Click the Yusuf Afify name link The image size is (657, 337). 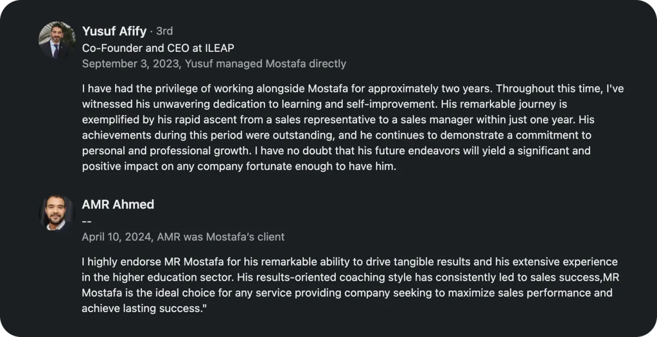pos(114,31)
